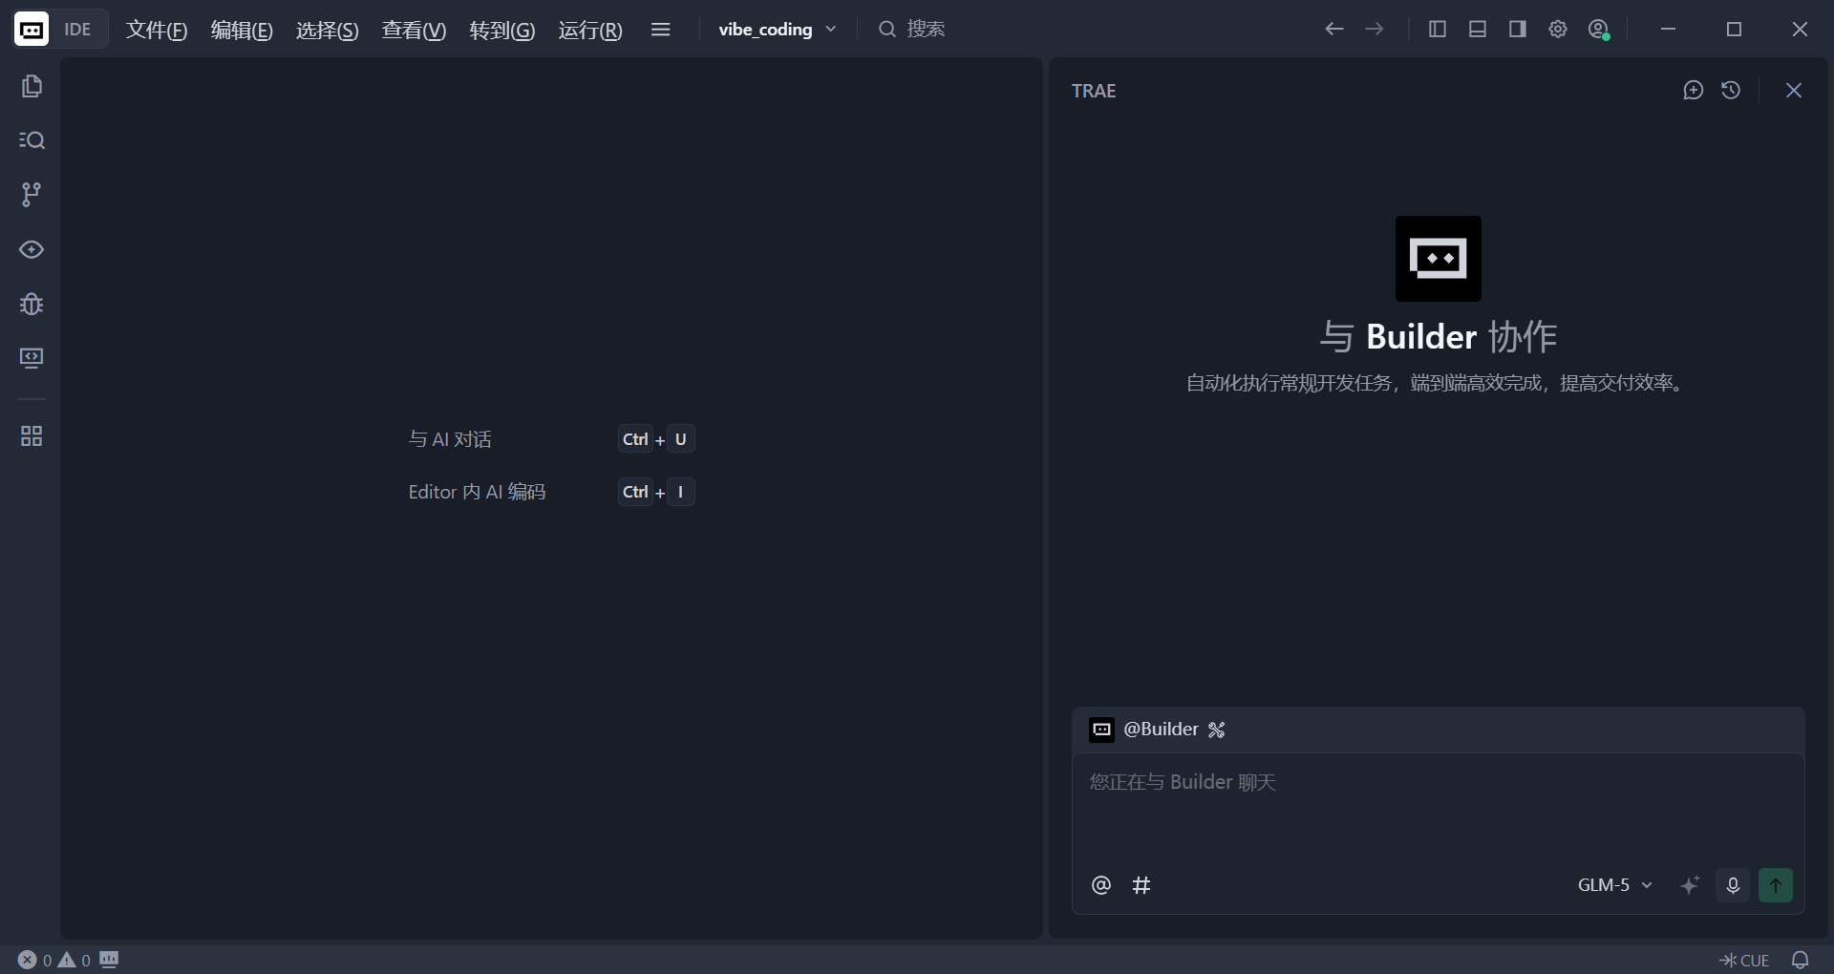
Task: Open the account profile icon
Action: pyautogui.click(x=1599, y=30)
